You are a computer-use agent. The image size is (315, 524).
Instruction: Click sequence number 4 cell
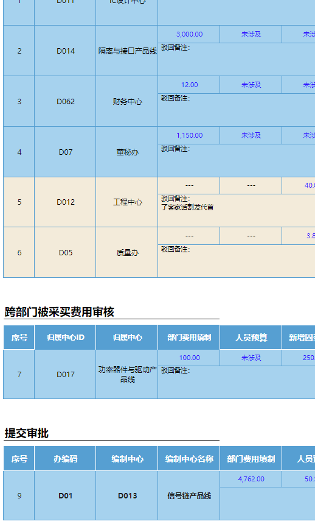tap(19, 152)
